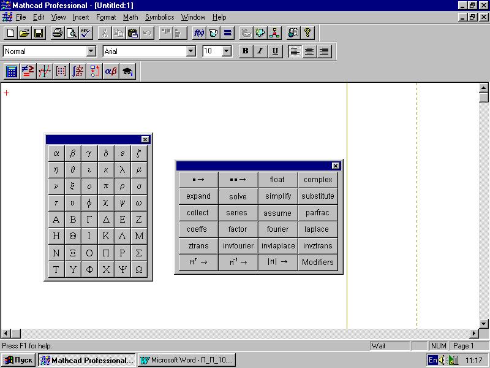Save the worksheet with the floppy icon
Image resolution: width=490 pixels, height=368 pixels.
point(39,33)
